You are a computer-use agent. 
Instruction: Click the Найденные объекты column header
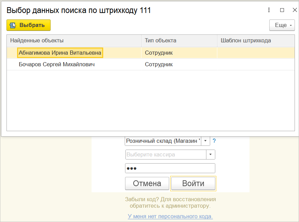[x=74, y=41]
